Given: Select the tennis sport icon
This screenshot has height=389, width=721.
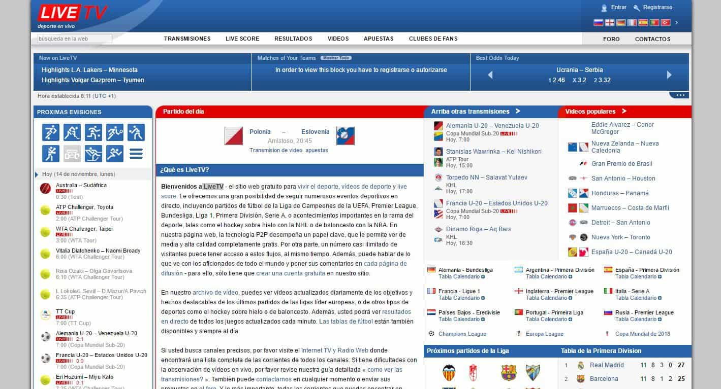Looking at the screenshot, I should (115, 132).
